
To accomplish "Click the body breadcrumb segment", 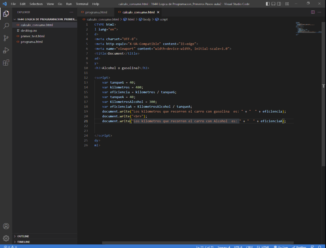I will tap(145, 19).
